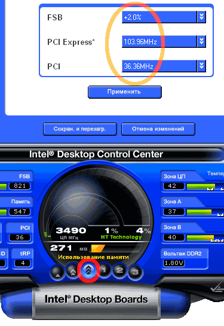Click the Зона B temperature bar
This screenshot has height=326, width=224.
tap(205, 238)
